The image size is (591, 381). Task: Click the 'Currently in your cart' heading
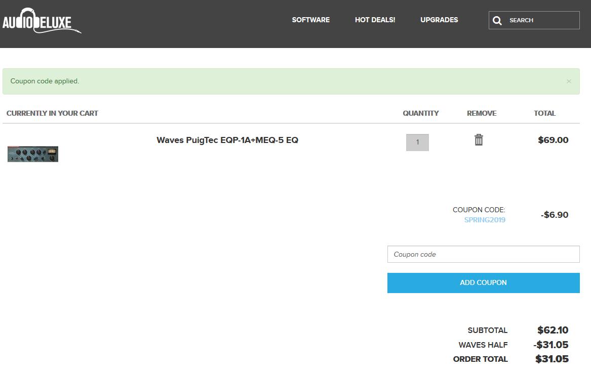tap(52, 113)
